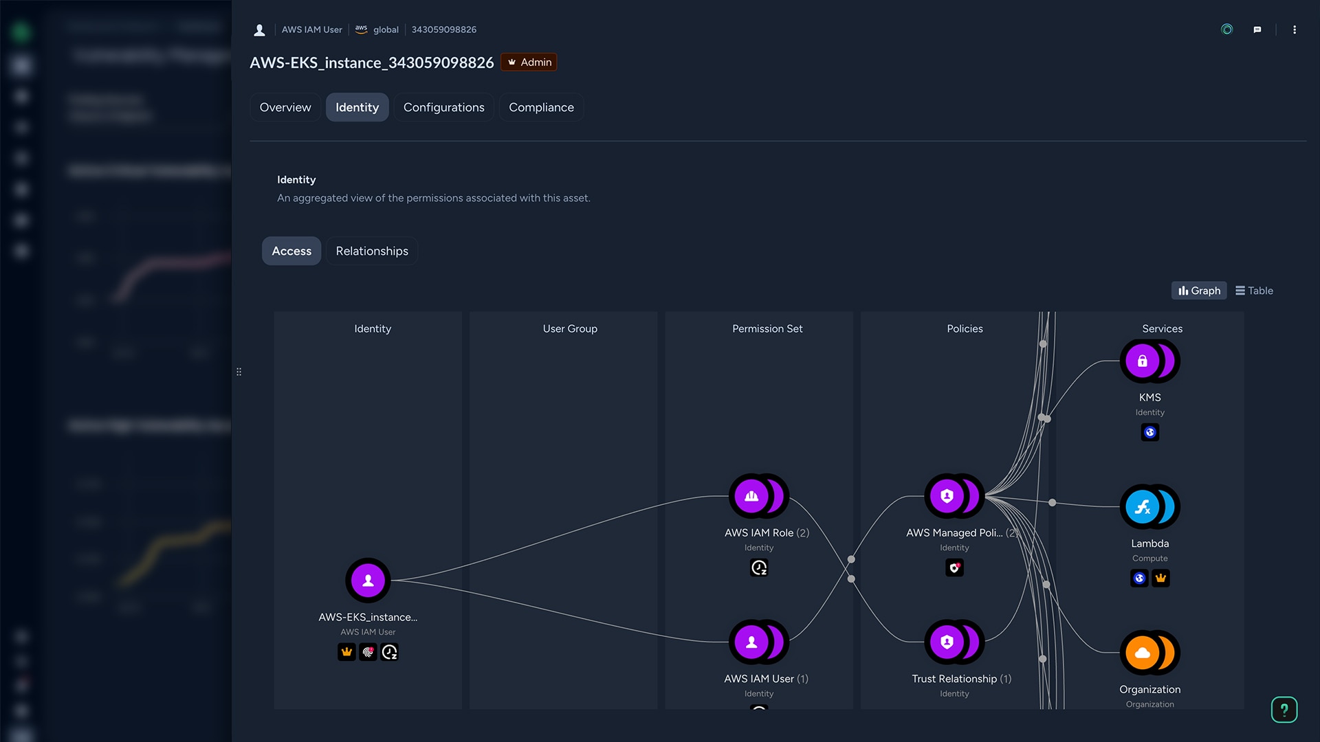1320x742 pixels.
Task: Go to the Compliance tab
Action: click(x=541, y=107)
